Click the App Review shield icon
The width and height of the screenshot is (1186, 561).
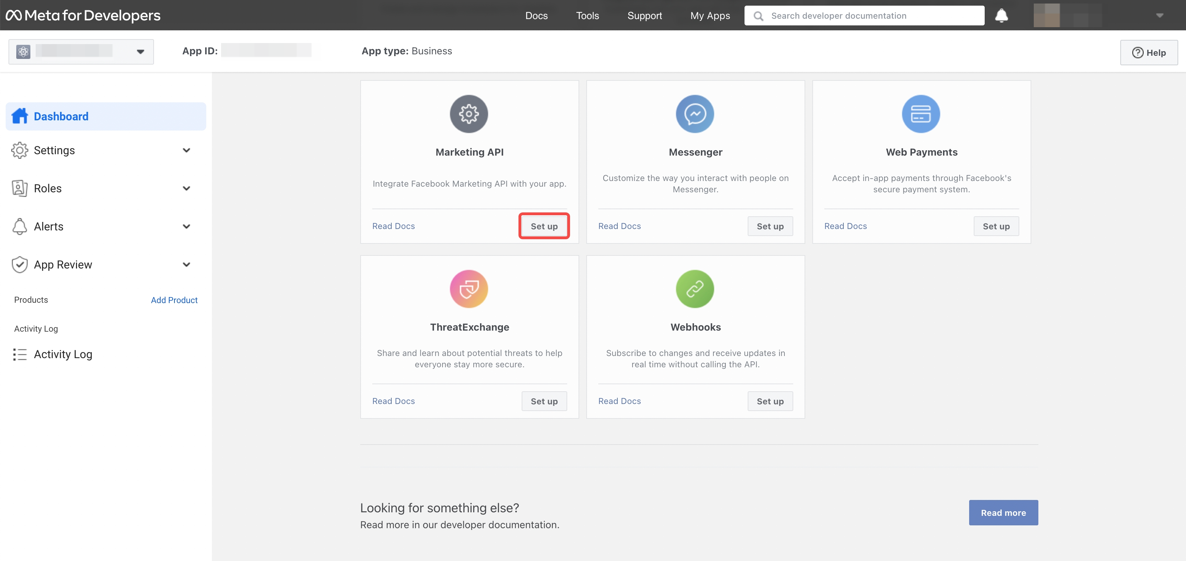[x=19, y=264]
